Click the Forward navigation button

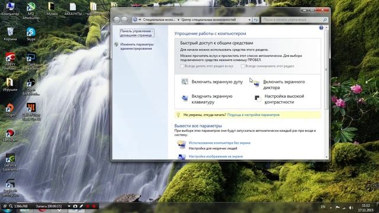click(x=124, y=20)
